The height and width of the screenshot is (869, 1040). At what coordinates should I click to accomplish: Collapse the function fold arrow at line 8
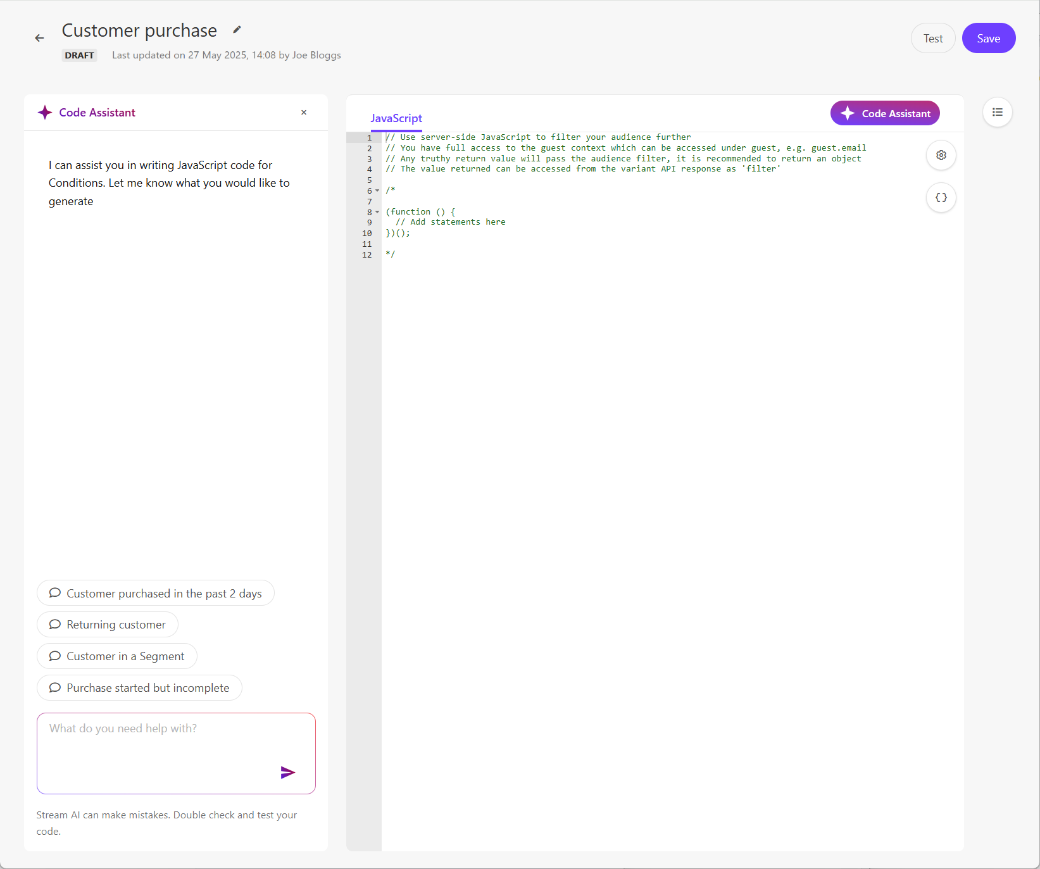click(x=377, y=212)
